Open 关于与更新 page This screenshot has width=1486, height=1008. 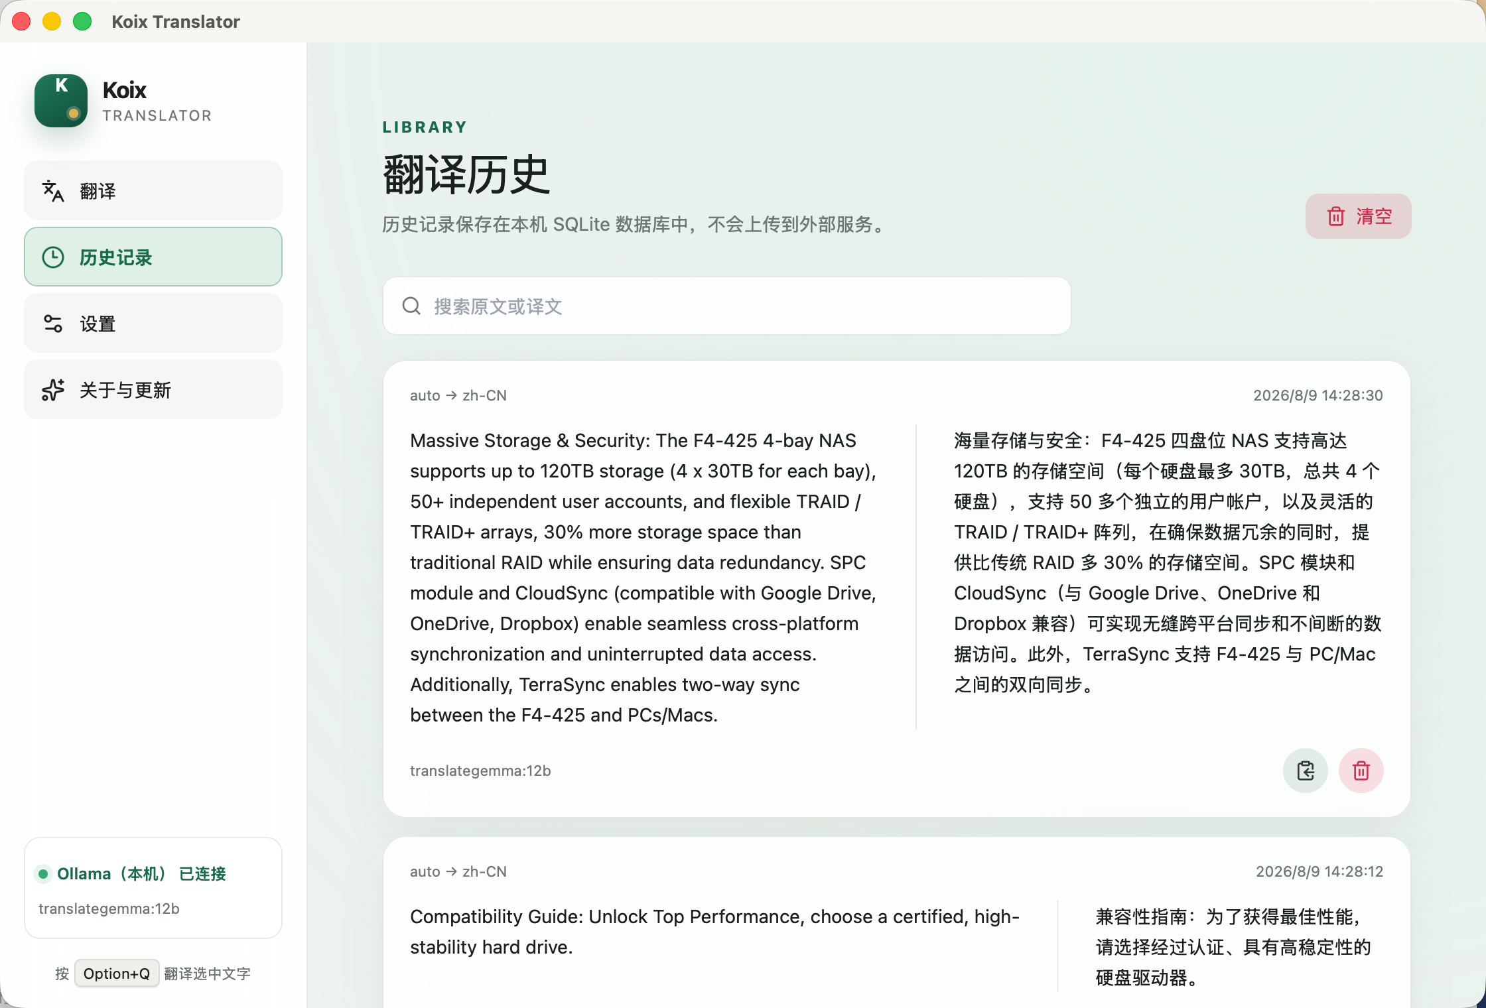(x=153, y=390)
